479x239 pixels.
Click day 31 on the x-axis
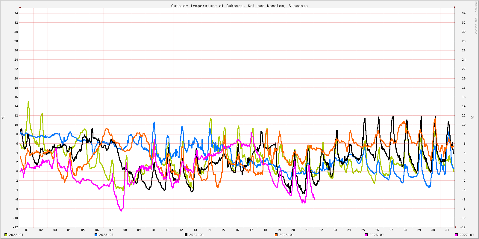[x=447, y=230]
